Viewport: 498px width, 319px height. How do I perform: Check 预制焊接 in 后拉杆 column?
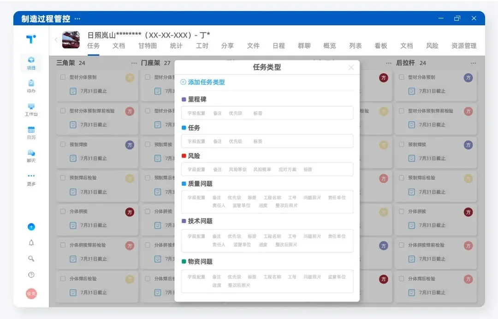[402, 144]
